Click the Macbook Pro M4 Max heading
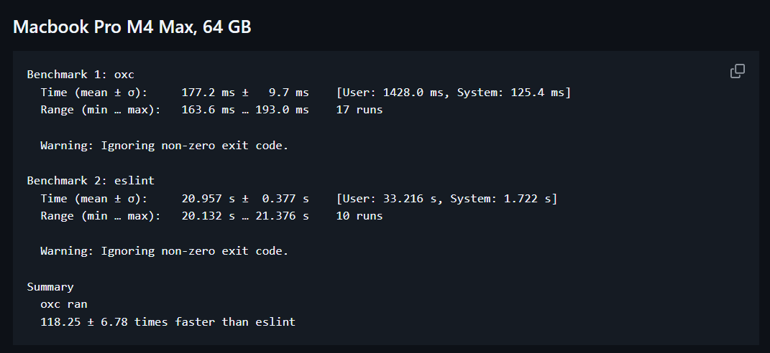Screen dimensions: 770x353 [132, 27]
